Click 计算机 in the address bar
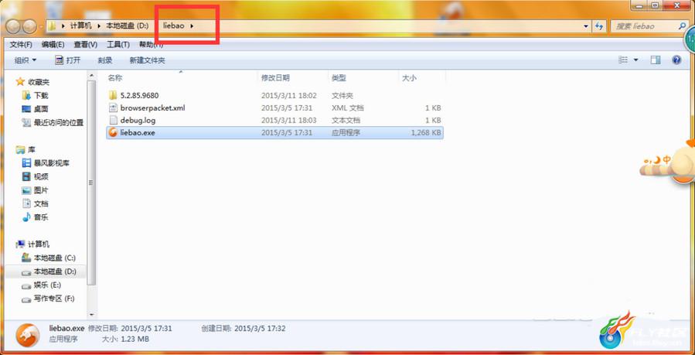Screen dimensions: 695x355 click(80, 26)
